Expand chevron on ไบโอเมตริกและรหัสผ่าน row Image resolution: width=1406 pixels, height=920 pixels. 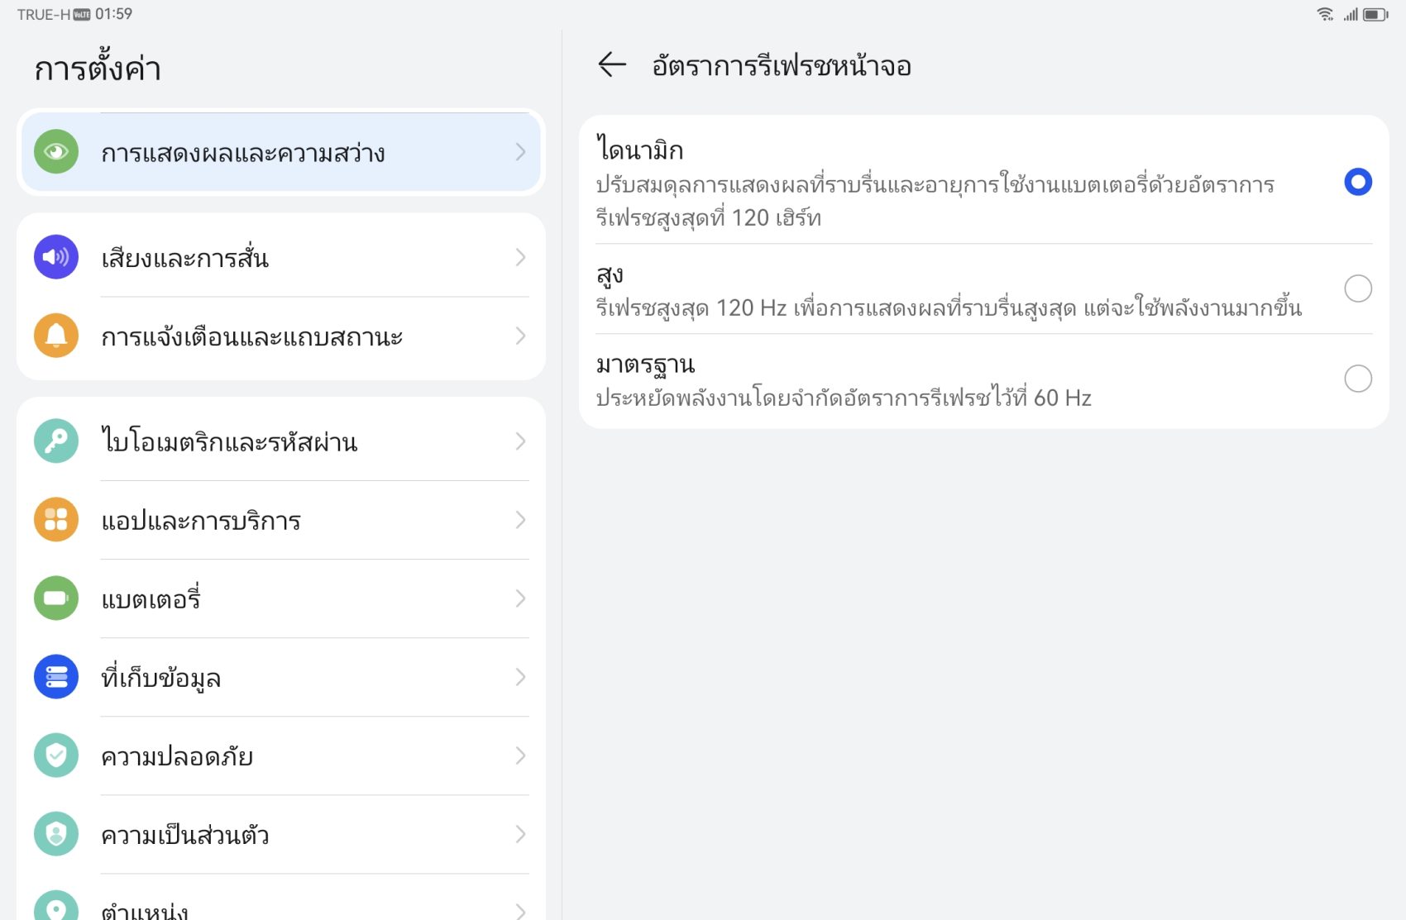(x=520, y=441)
